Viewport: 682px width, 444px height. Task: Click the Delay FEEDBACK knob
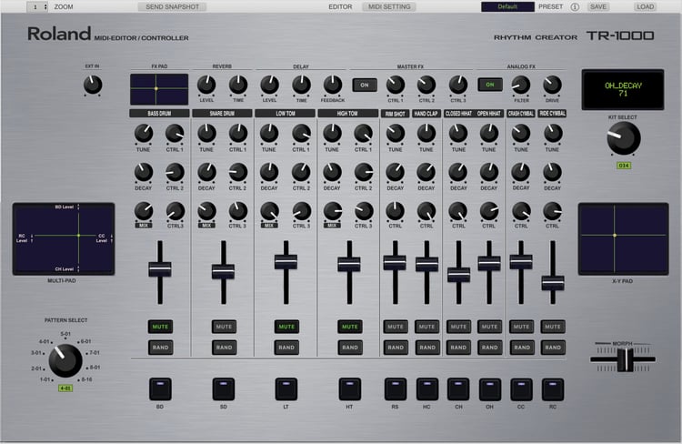coord(333,85)
